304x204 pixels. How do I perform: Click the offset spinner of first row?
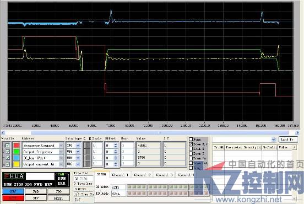coord(116,146)
